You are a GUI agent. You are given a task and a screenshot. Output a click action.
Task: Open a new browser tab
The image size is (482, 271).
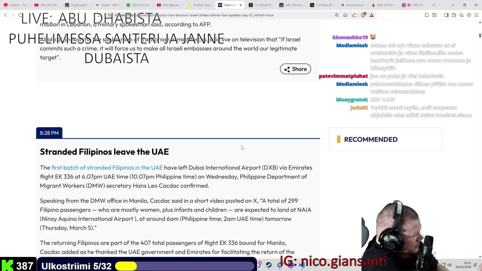click(x=433, y=5)
